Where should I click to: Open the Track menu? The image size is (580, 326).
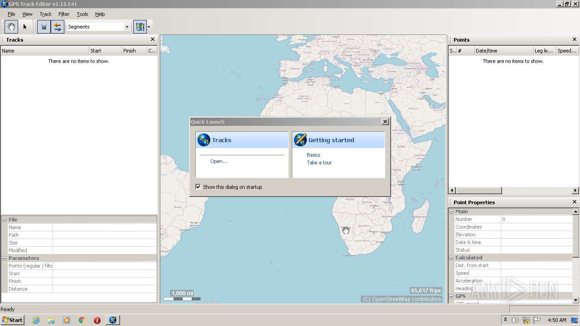click(45, 14)
